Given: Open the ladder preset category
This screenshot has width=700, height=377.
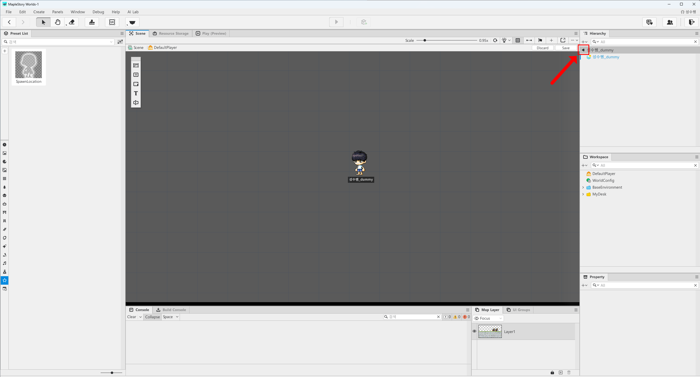Looking at the screenshot, I should tap(5, 221).
